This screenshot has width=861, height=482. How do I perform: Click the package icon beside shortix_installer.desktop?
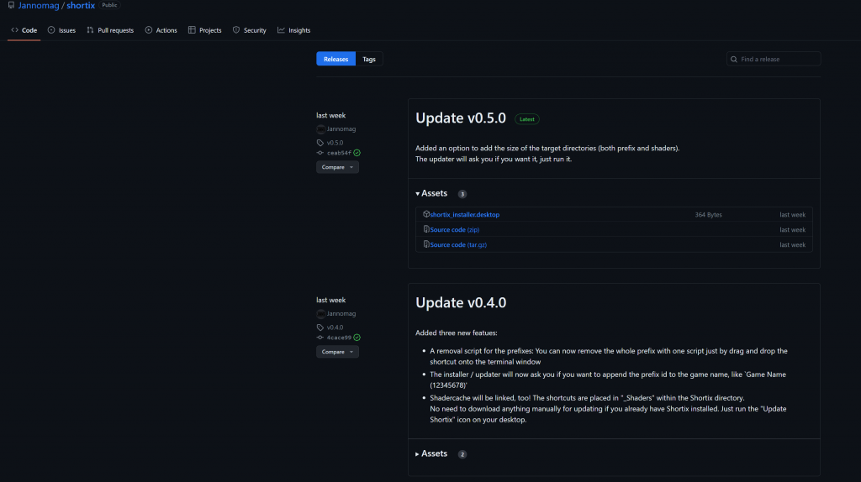point(426,214)
